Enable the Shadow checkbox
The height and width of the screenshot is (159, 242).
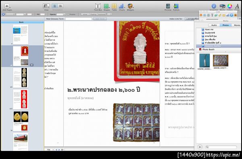[x=68, y=14]
